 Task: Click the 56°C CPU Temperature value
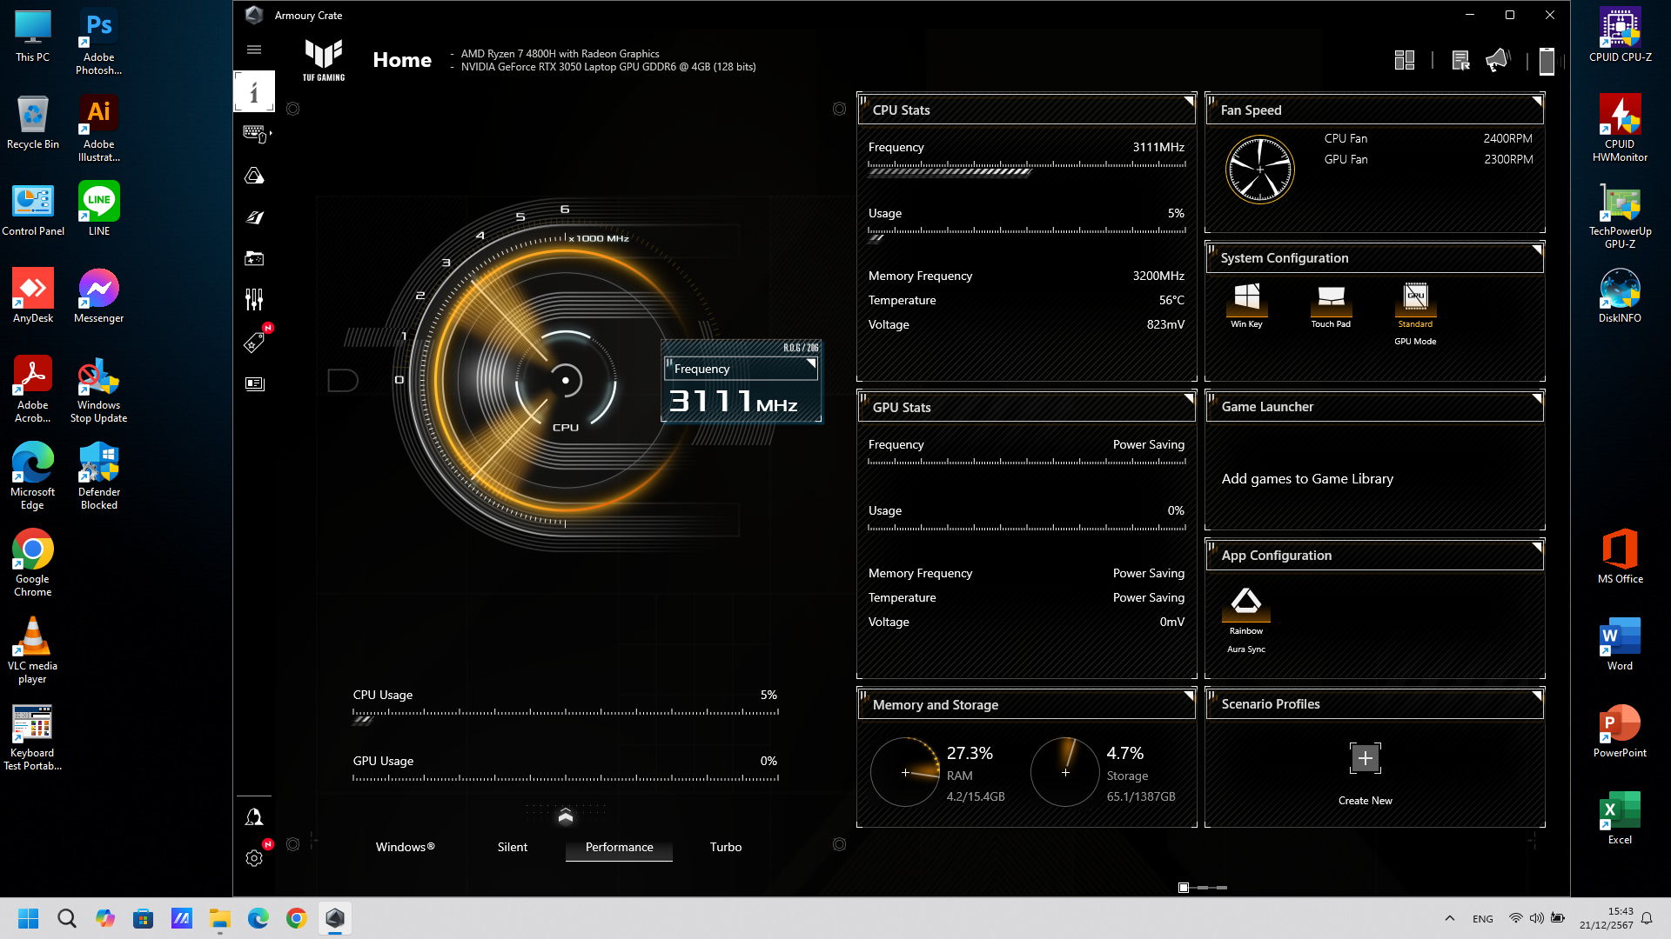(x=1171, y=300)
